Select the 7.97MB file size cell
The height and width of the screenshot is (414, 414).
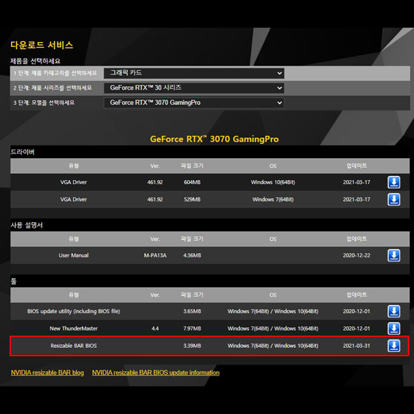[x=193, y=328]
